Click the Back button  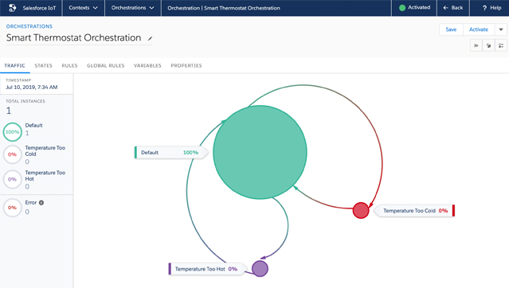tap(453, 8)
